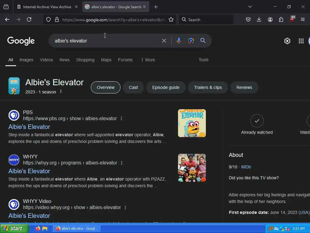Open the WHYY Video Albie's Elevator link
Image resolution: width=310 pixels, height=233 pixels.
tap(29, 216)
